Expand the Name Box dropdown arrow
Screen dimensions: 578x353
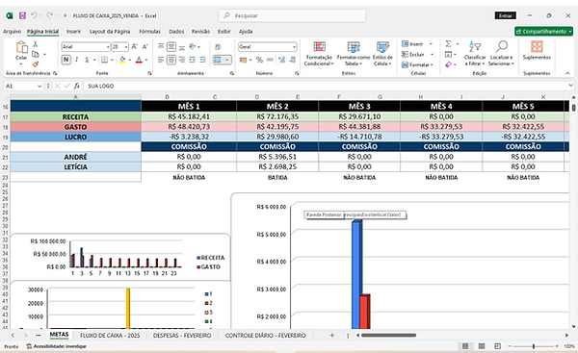pos(39,86)
